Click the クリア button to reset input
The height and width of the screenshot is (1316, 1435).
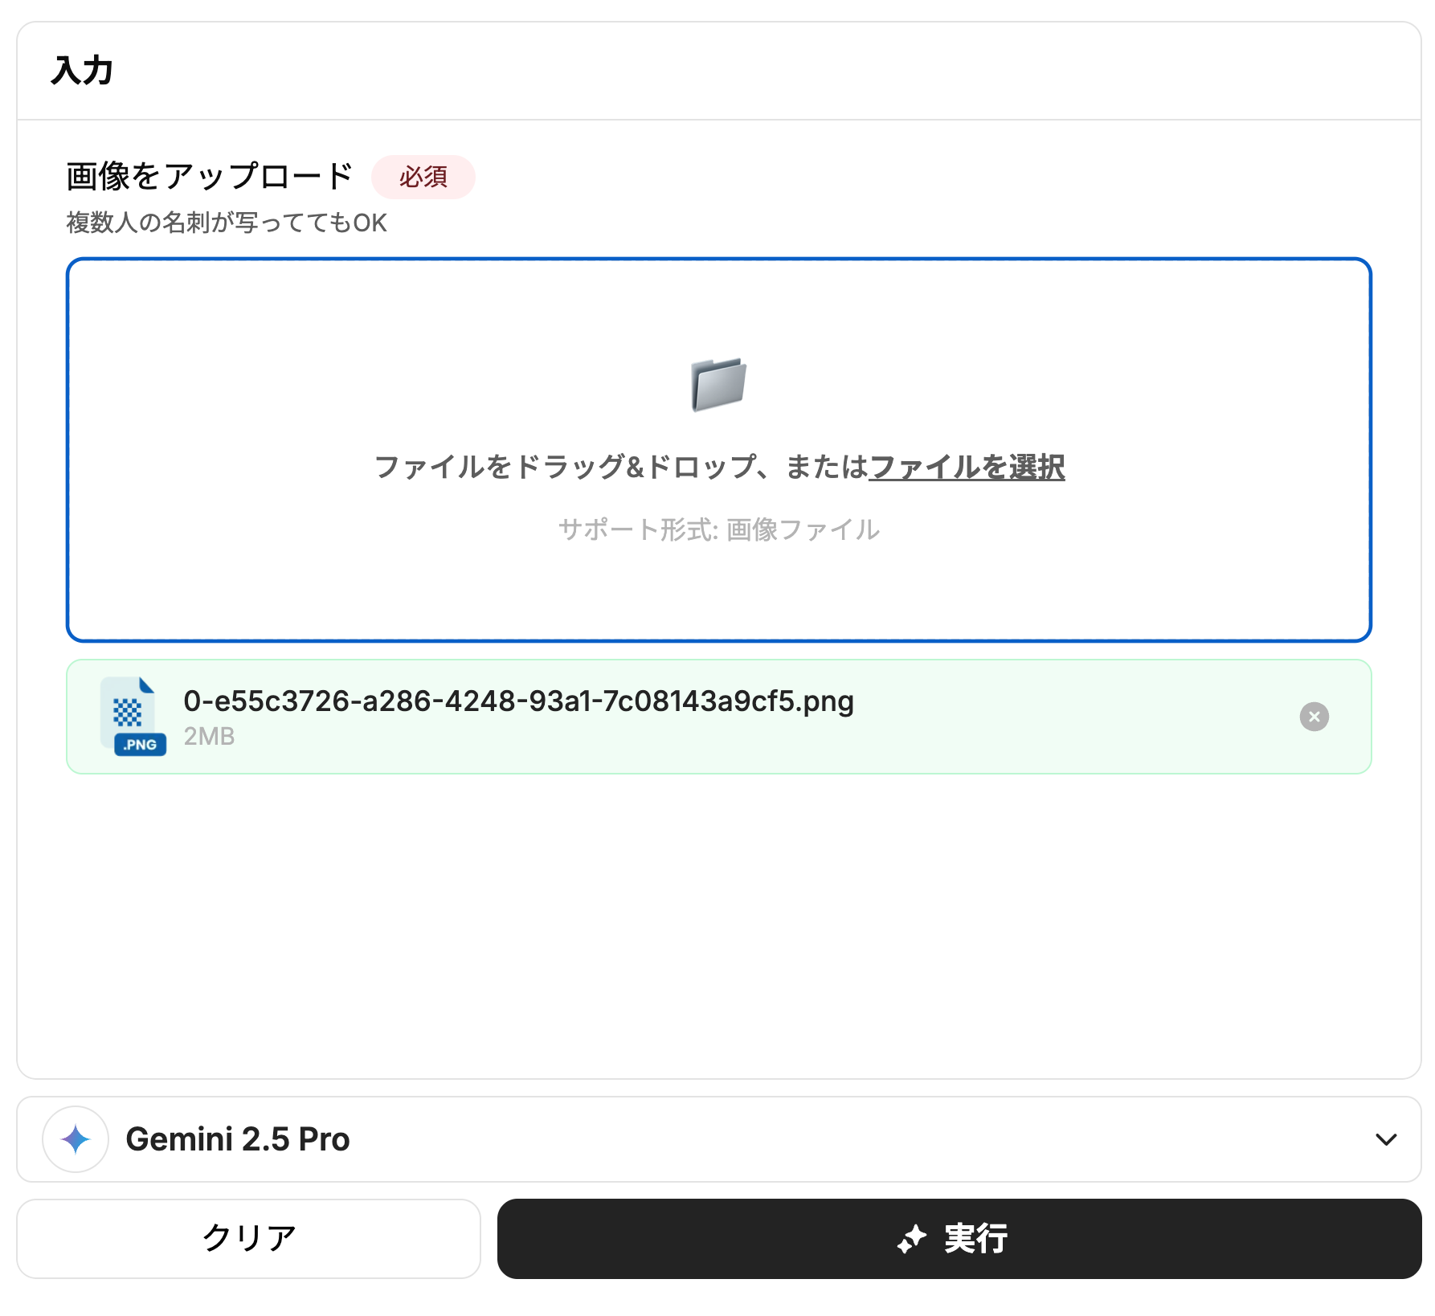point(248,1239)
